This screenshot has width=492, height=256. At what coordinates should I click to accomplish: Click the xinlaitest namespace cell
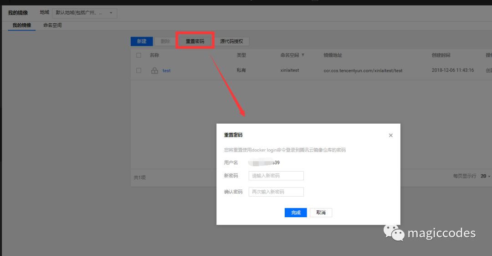pyautogui.click(x=290, y=70)
